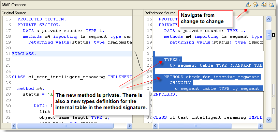Select the black overview ruler change marker
The image size is (278, 132).
point(274,35)
